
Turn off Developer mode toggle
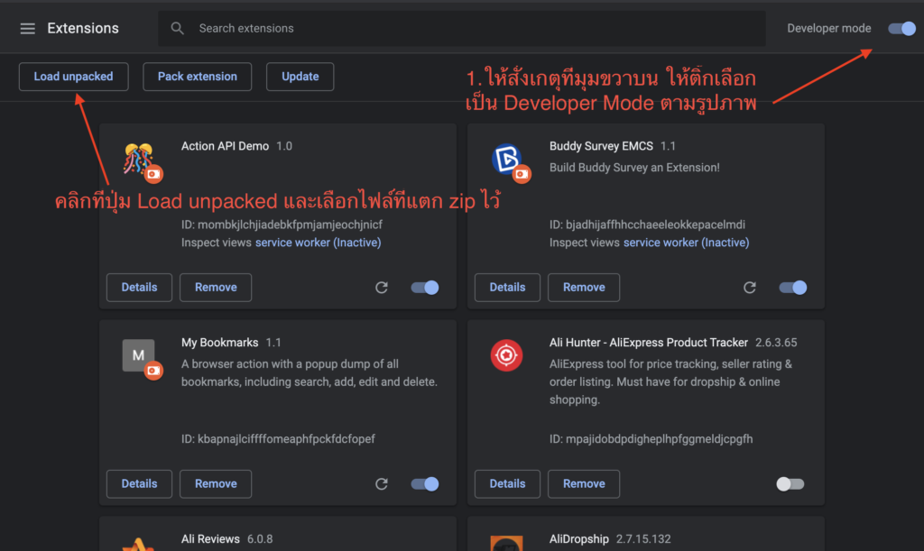tap(901, 28)
